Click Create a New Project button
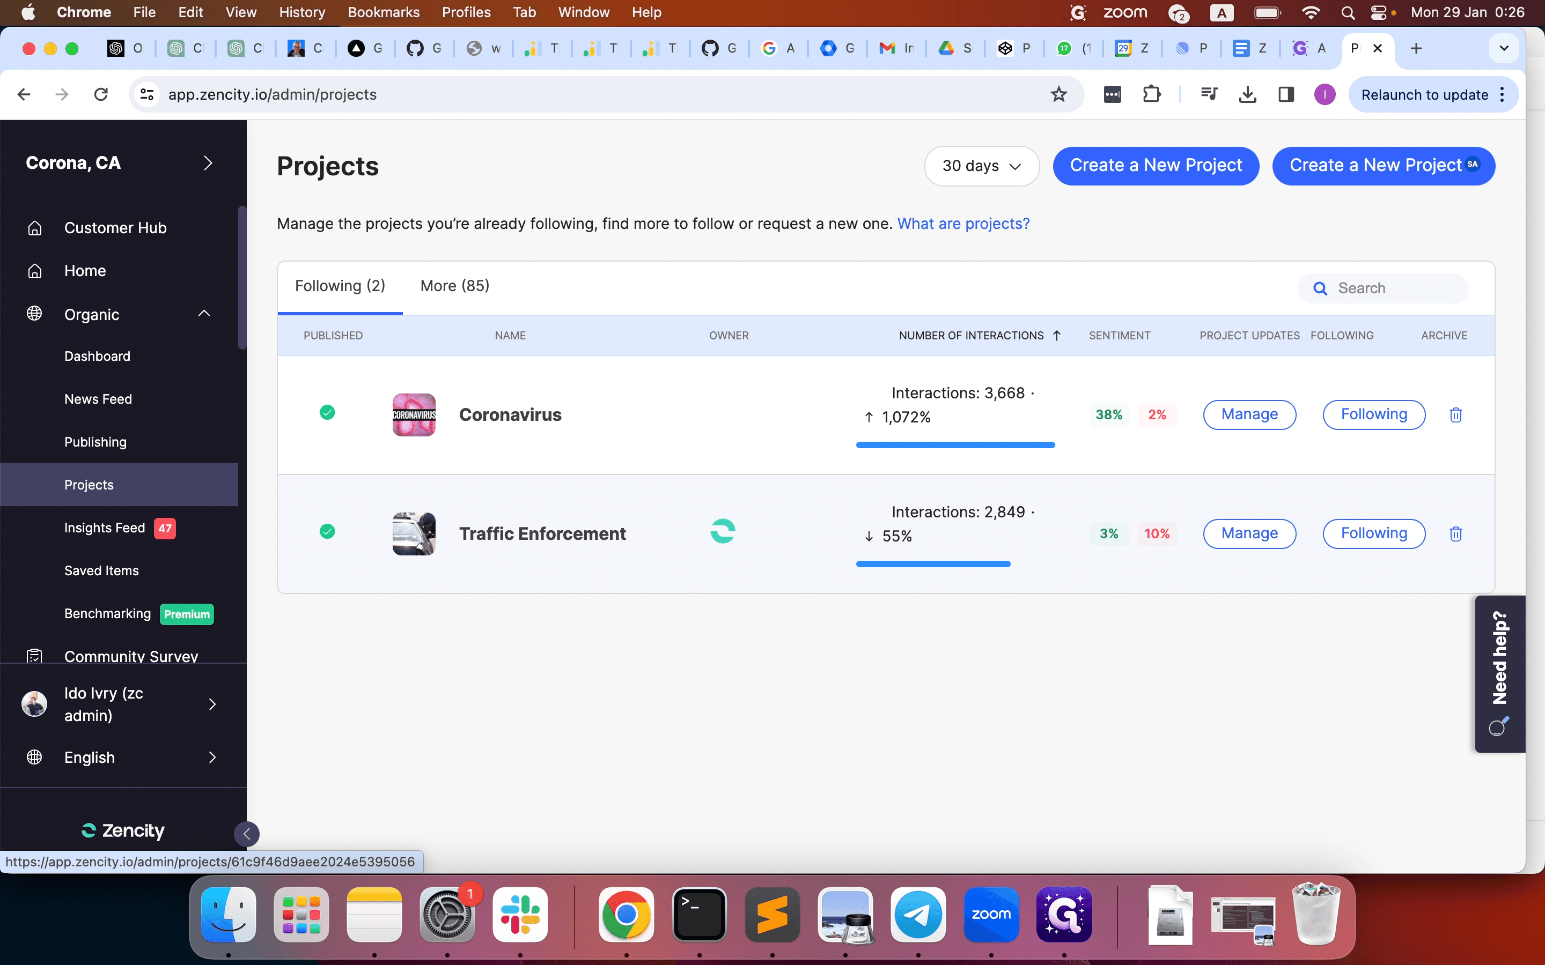Screen dimensions: 1545x965 click(1156, 166)
